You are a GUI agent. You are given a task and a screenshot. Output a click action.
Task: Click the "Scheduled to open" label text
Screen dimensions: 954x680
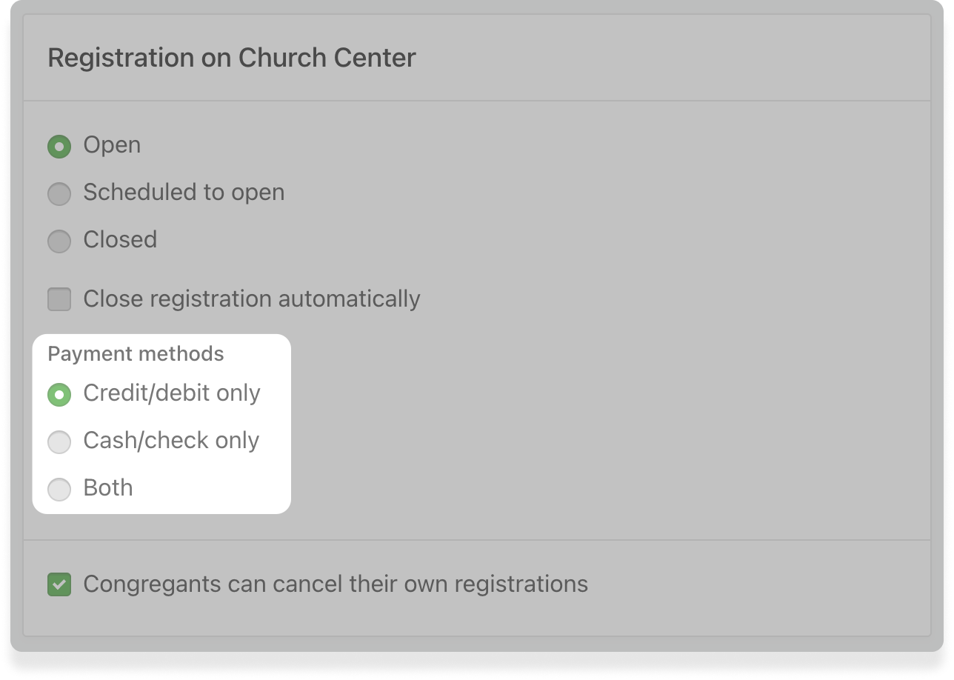[184, 193]
